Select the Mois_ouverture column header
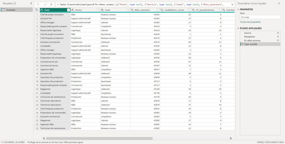Image resolution: width=285 pixels, height=144 pixels. [145, 10]
